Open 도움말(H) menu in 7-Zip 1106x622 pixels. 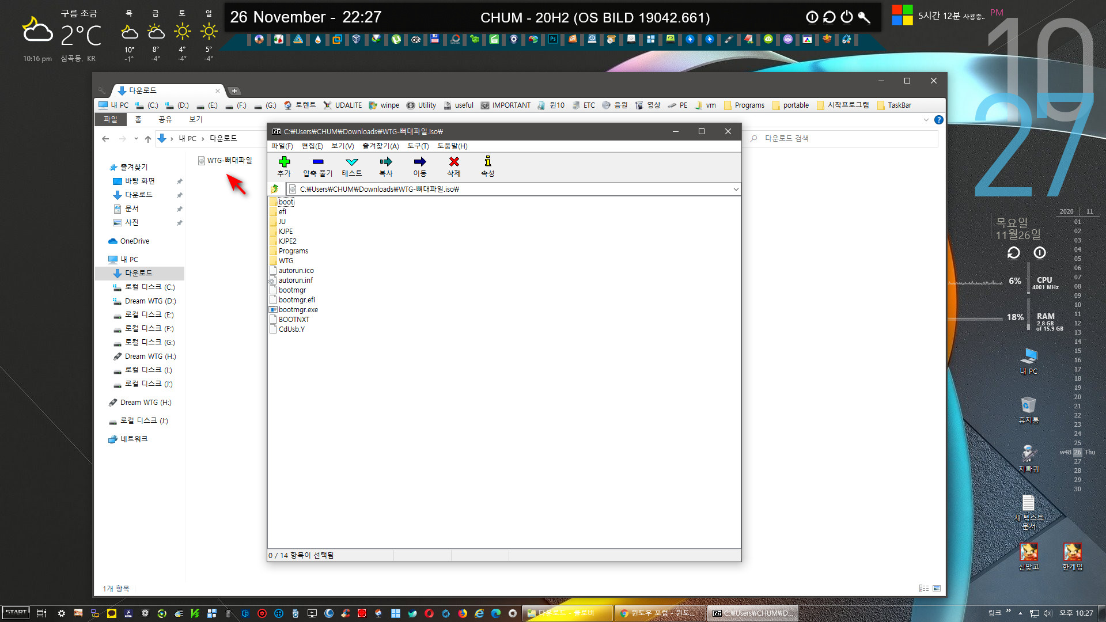pos(452,146)
